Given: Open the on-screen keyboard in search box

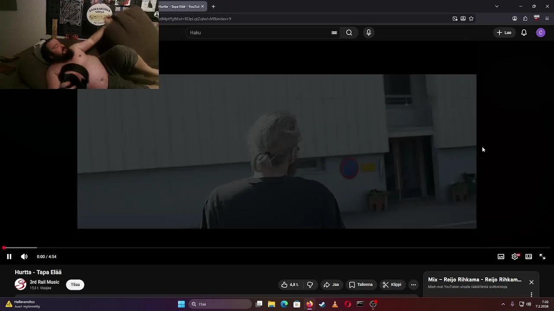Looking at the screenshot, I should coord(334,32).
